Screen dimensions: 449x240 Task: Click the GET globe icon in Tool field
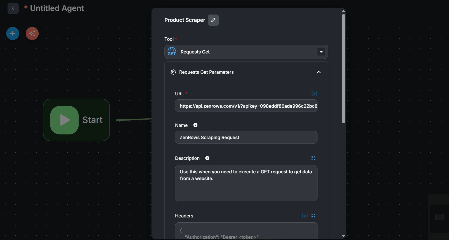pos(172,51)
